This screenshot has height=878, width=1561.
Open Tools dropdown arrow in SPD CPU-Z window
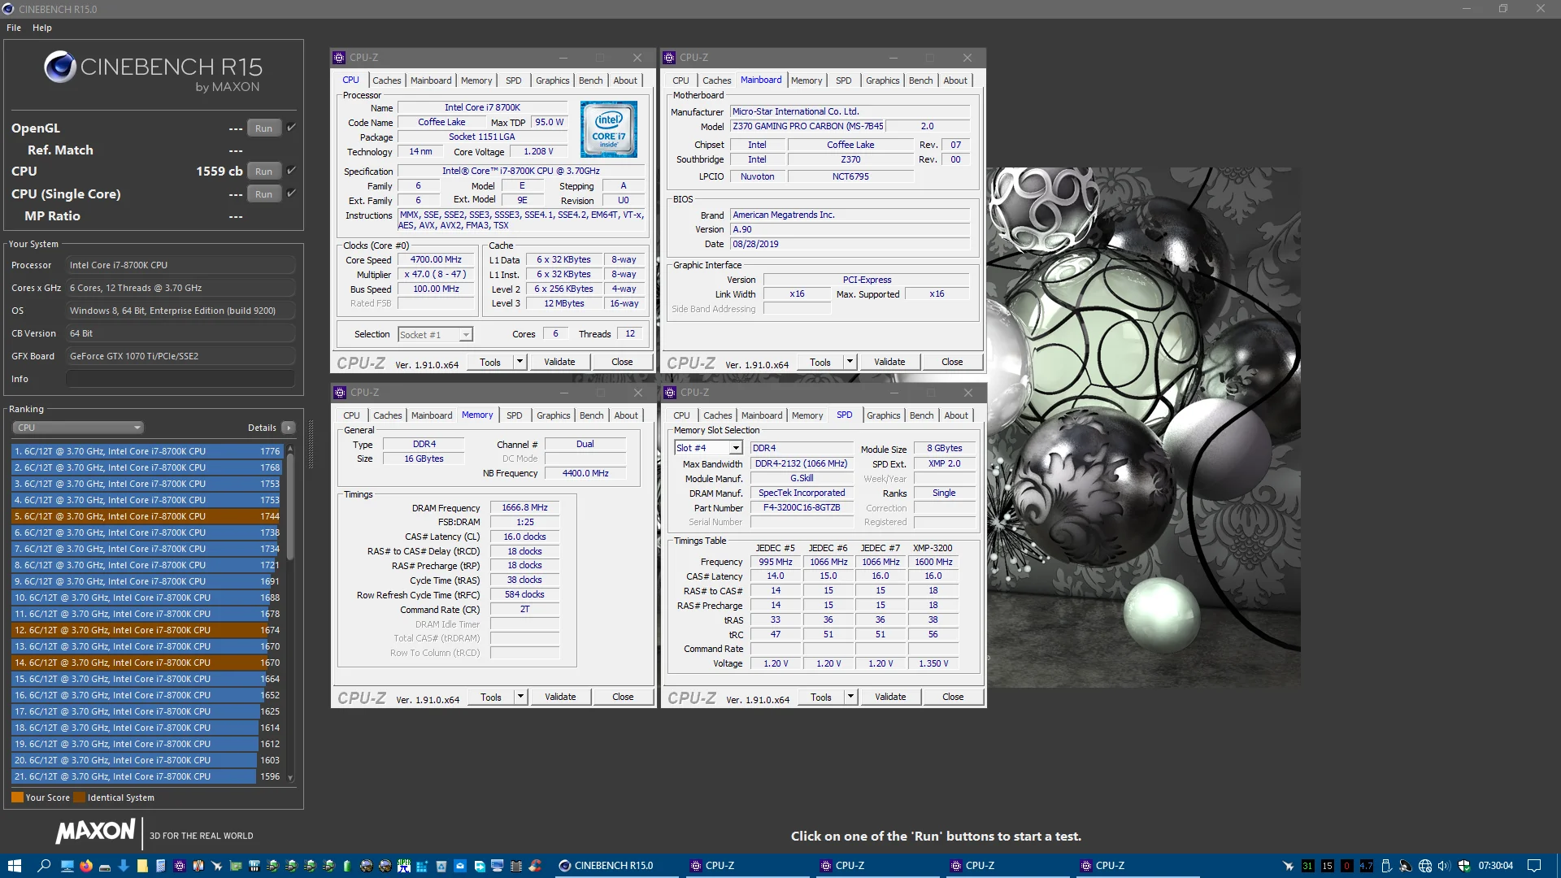tap(850, 697)
